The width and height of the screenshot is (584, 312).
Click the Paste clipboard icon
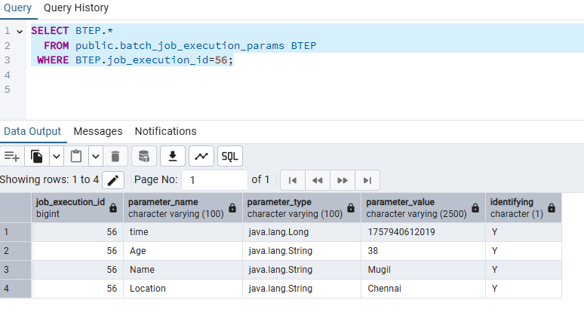pyautogui.click(x=75, y=156)
